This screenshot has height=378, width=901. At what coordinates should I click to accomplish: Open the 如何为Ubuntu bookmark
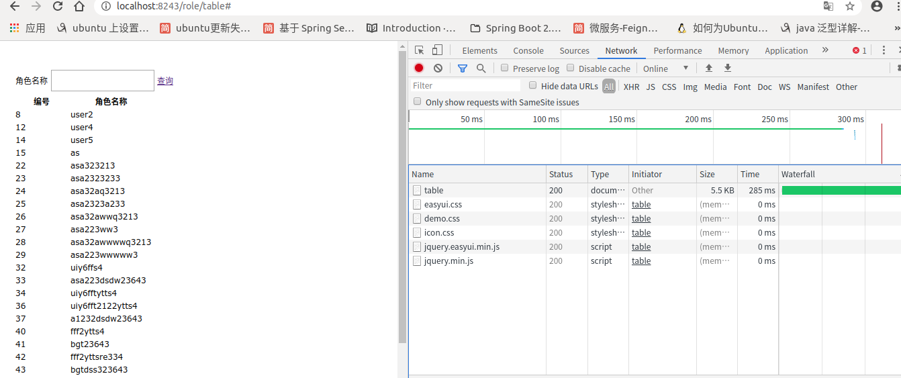(722, 28)
